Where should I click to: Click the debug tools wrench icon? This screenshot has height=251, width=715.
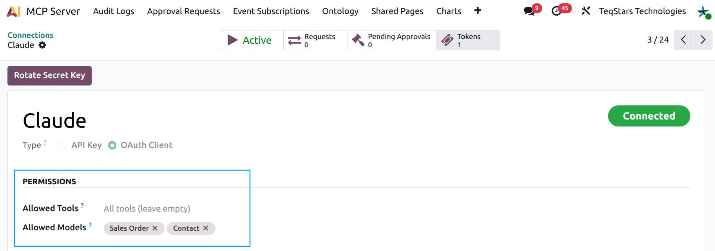coord(586,11)
